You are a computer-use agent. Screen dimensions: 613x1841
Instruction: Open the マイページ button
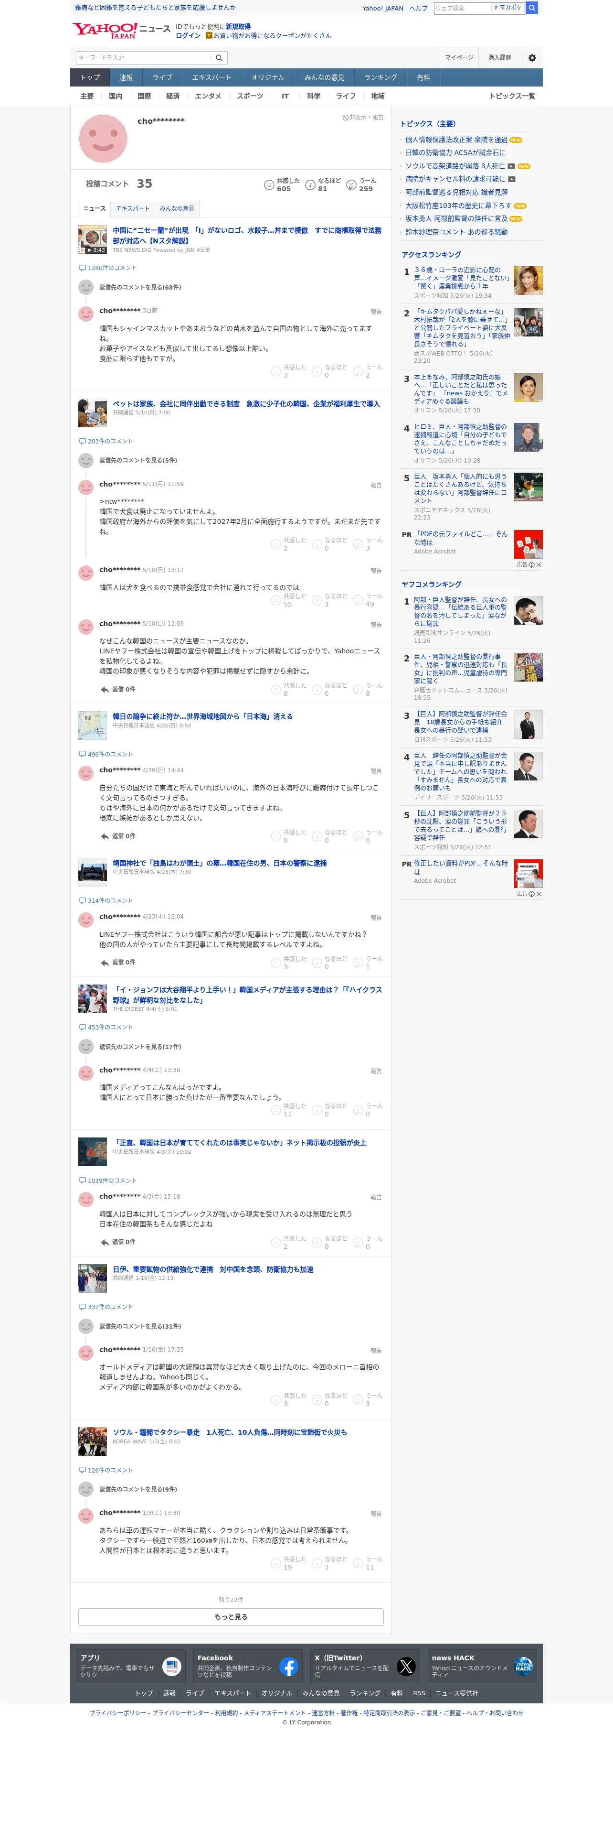pyautogui.click(x=460, y=58)
